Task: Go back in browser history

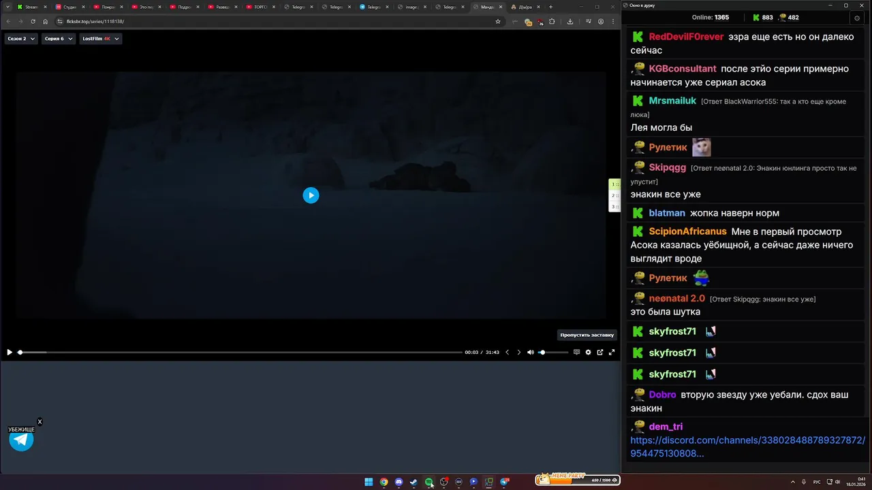Action: point(9,21)
